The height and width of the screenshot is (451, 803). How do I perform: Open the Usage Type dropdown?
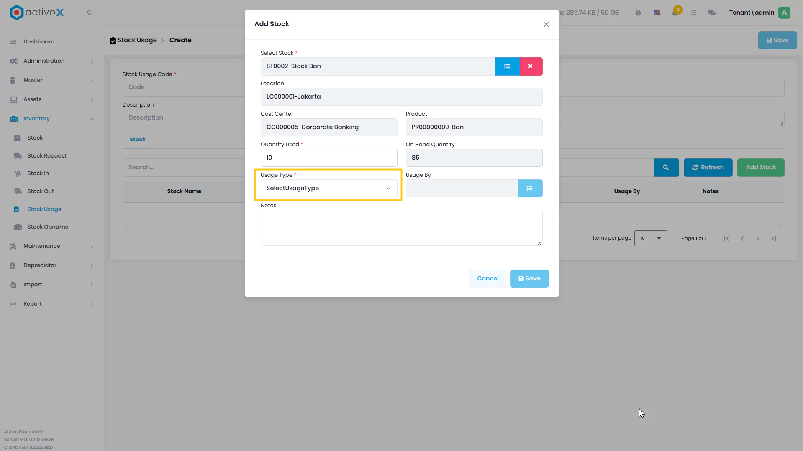pos(328,189)
